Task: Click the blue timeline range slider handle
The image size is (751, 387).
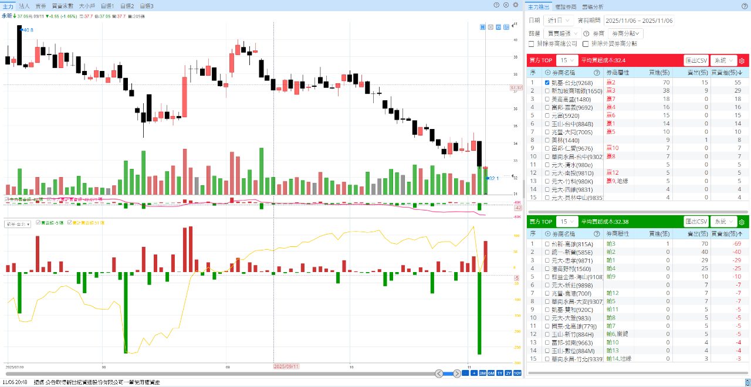Action: (x=448, y=373)
